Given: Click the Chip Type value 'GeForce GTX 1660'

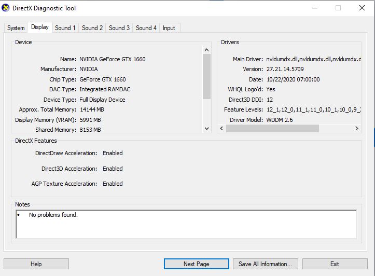Looking at the screenshot, I should [x=103, y=79].
